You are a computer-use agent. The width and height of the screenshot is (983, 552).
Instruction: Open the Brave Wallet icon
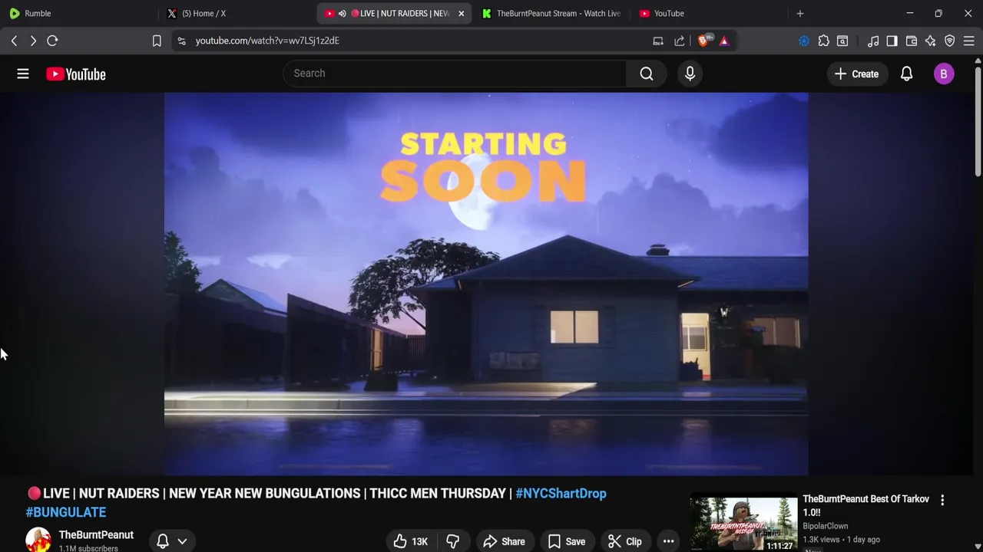tap(912, 41)
